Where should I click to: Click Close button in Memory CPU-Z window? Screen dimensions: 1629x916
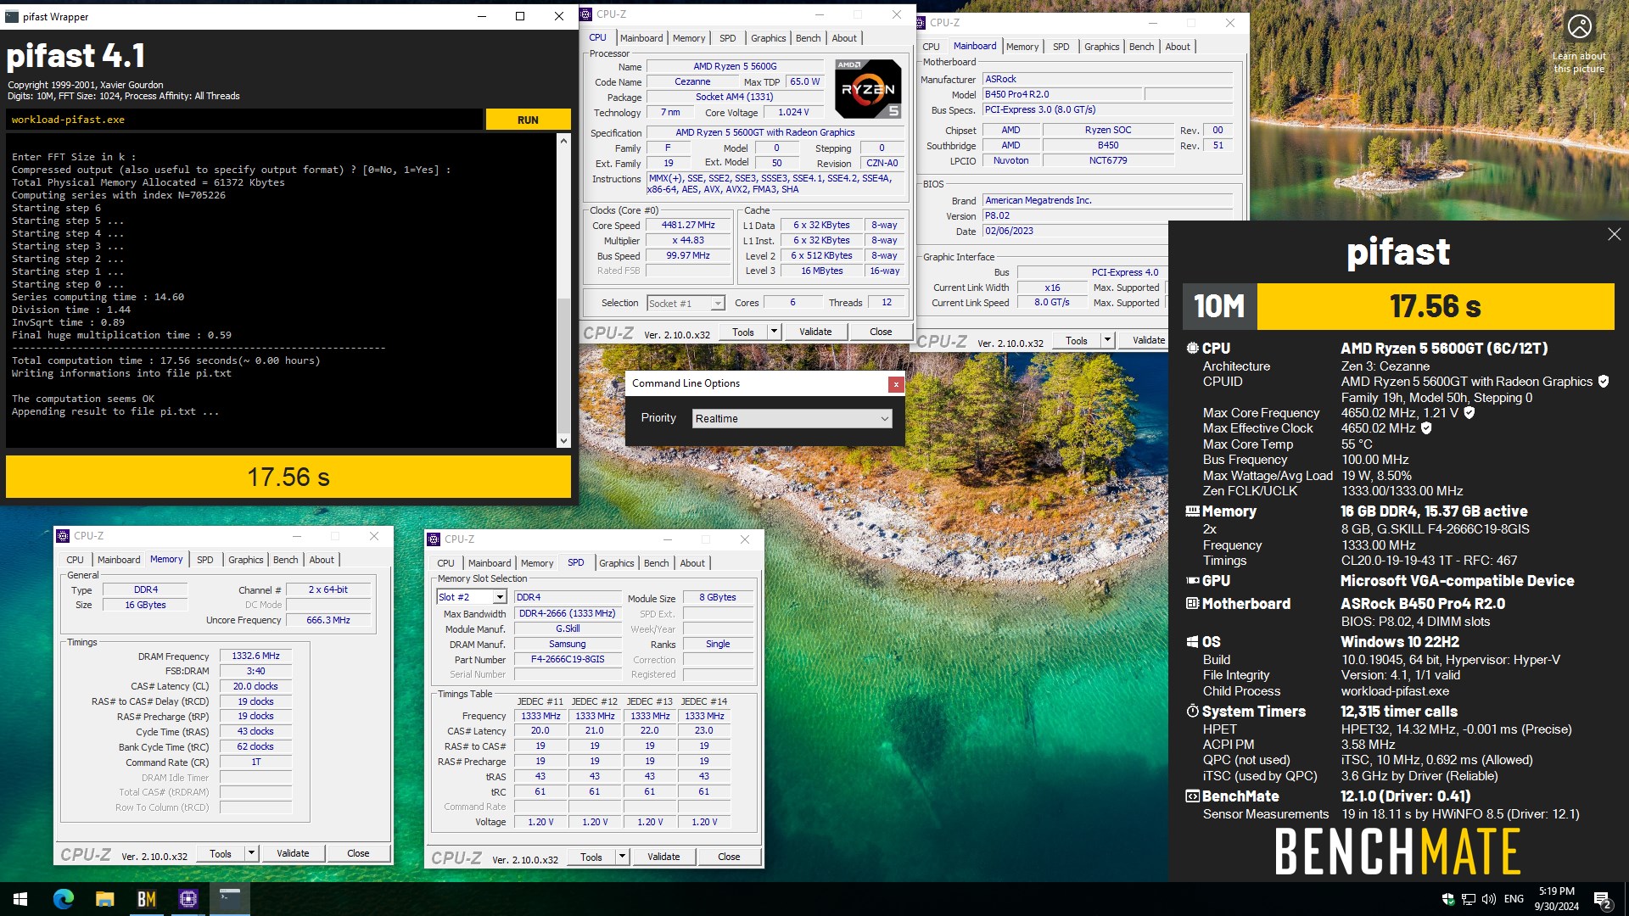(358, 853)
